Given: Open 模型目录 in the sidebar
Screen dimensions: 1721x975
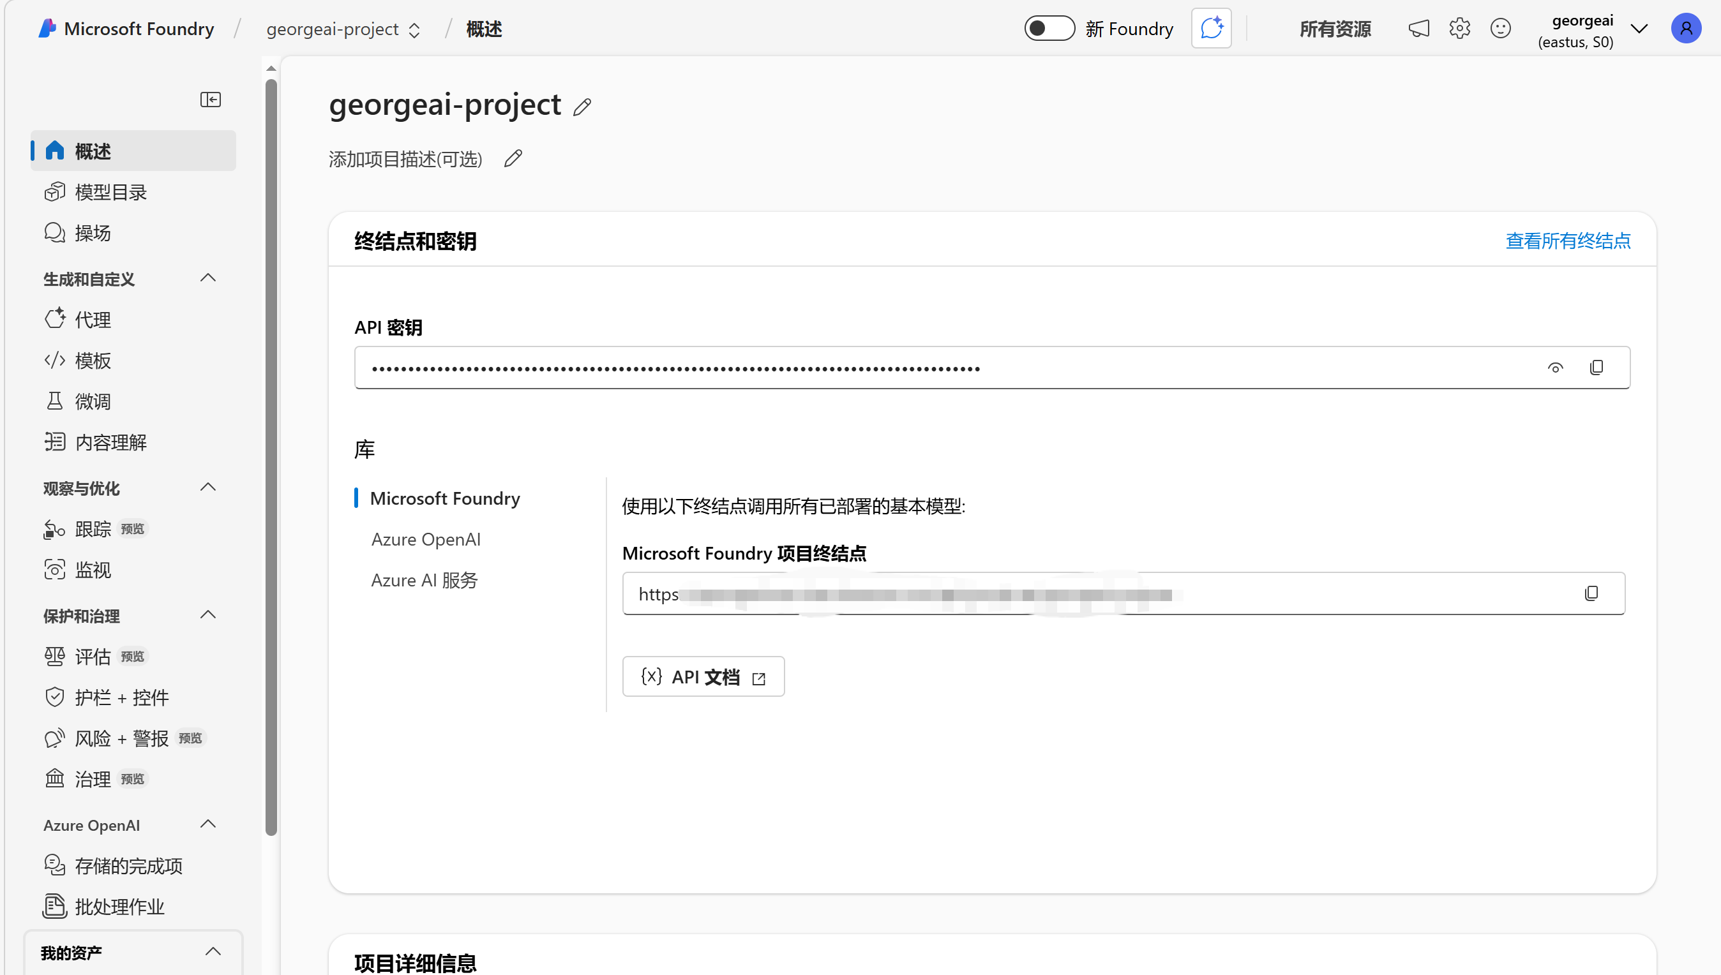Looking at the screenshot, I should (133, 192).
